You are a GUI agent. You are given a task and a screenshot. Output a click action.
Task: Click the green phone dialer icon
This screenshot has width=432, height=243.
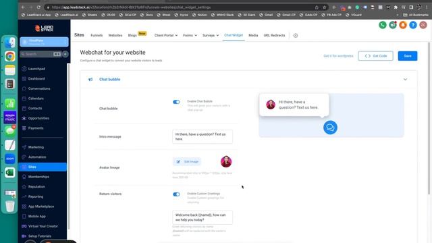383,25
